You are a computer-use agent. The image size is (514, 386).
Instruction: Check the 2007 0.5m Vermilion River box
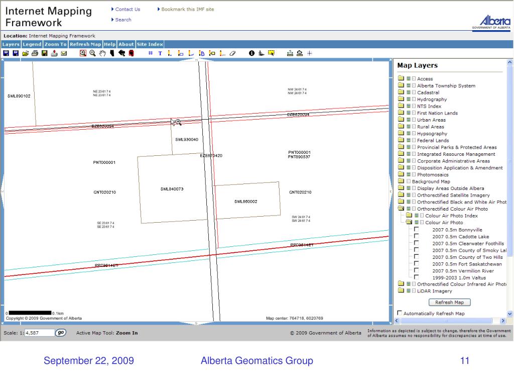[x=416, y=270]
